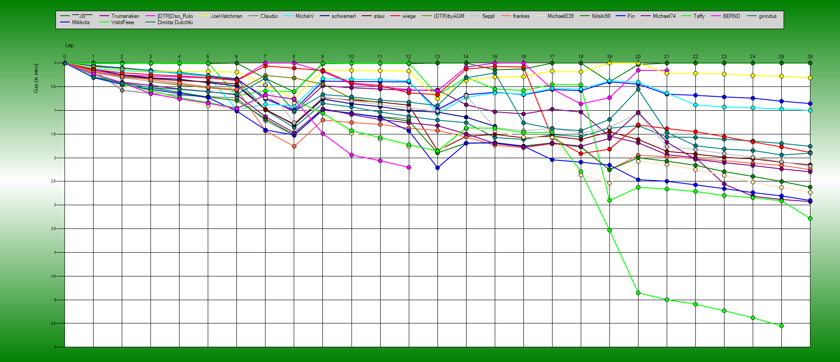Viewport: 840px width, 362px height.
Task: Select the schwamerl legend entry
Action: click(343, 16)
